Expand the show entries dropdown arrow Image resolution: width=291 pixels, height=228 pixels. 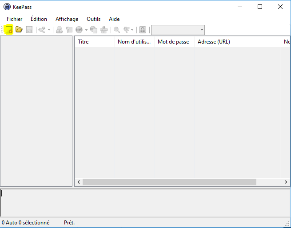[x=132, y=30]
